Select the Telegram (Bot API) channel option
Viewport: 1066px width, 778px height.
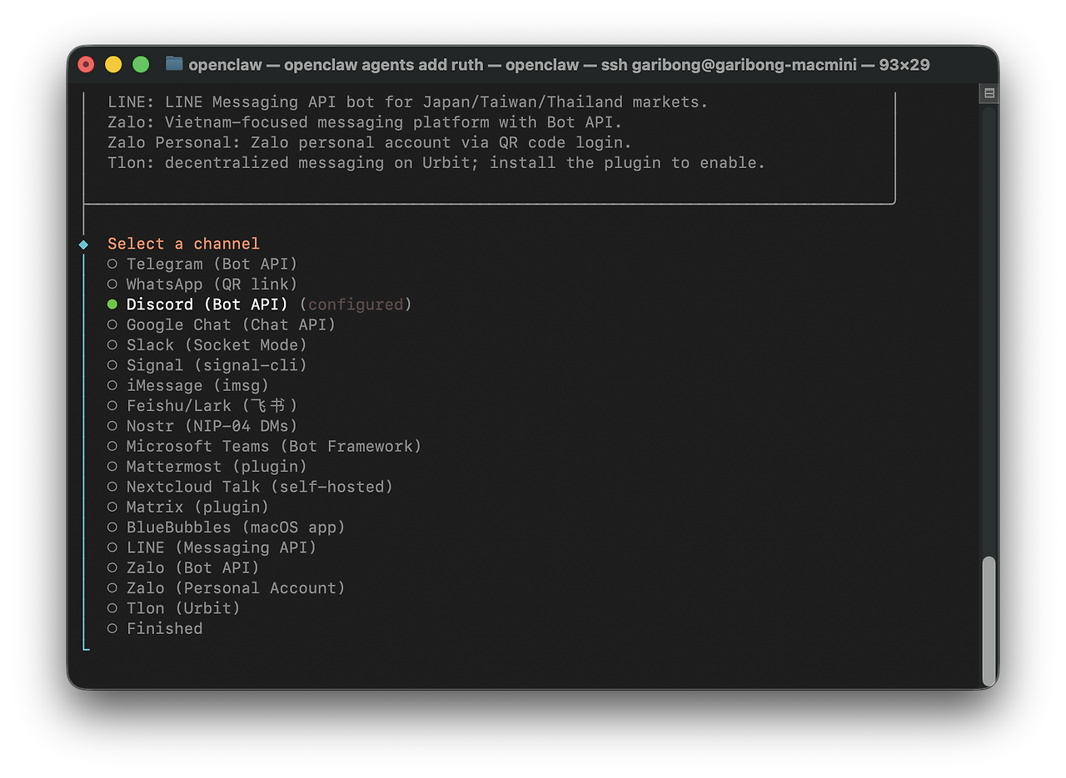[202, 264]
